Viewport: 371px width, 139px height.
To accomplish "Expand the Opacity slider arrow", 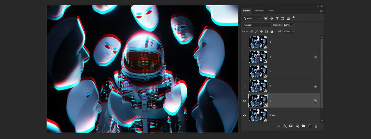I will tap(293, 25).
